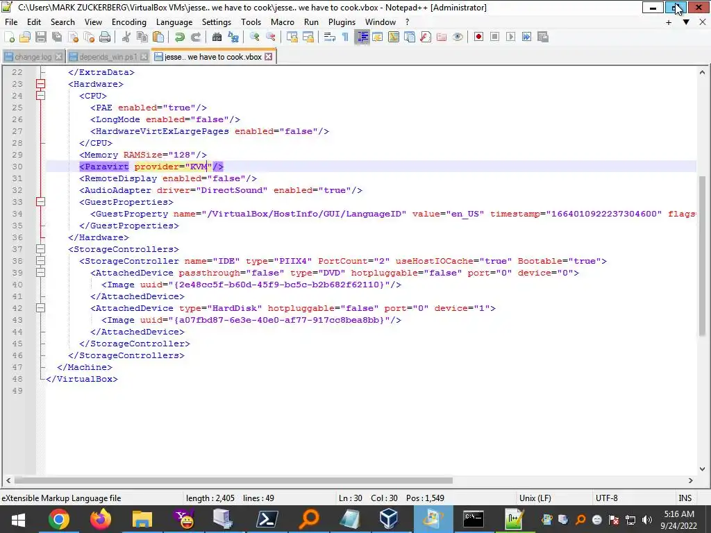Screen dimensions: 711x533
Task: Click the INS mode indicator in status bar
Action: 685,498
